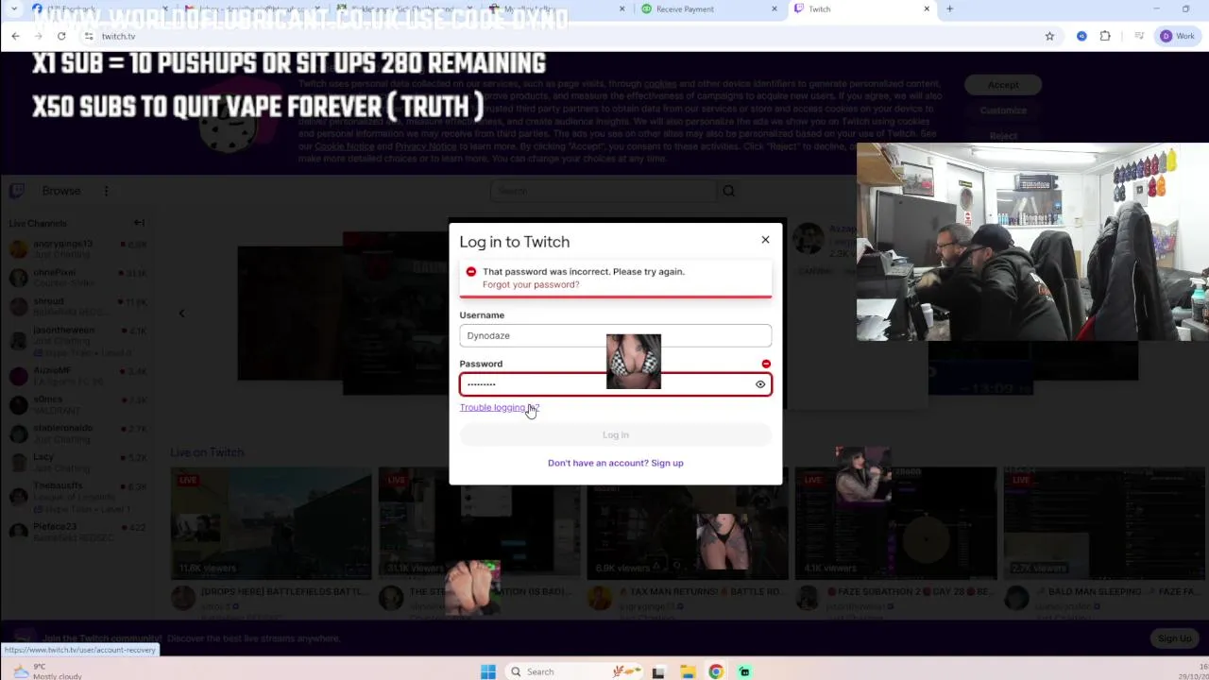
Task: Open the Browse page link
Action: (61, 191)
